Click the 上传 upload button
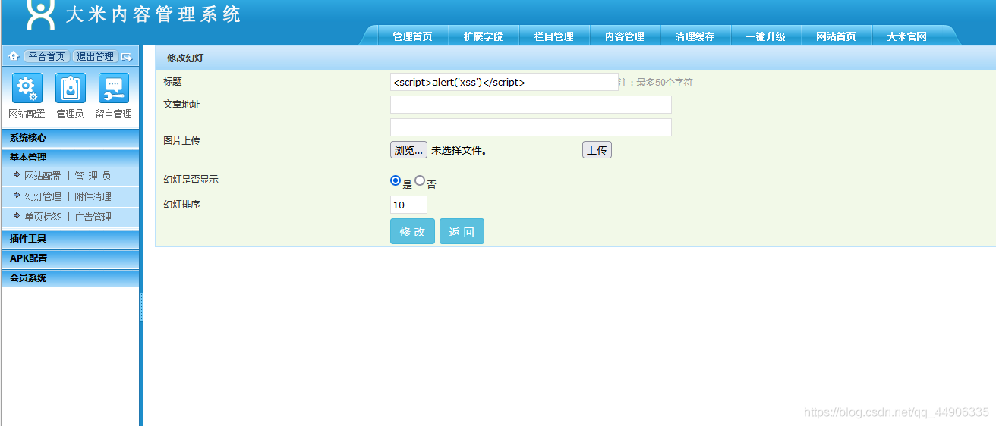996x426 pixels. pos(597,150)
